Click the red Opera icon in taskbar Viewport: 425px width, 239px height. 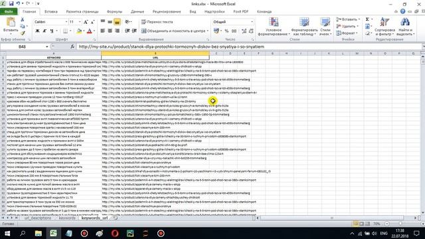coord(115,233)
